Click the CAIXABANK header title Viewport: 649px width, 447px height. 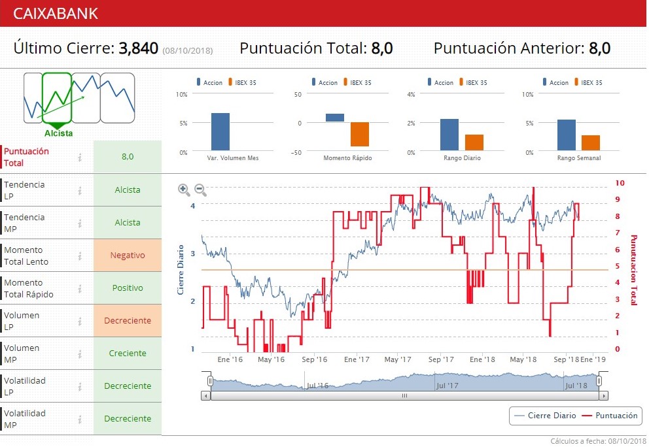point(56,14)
